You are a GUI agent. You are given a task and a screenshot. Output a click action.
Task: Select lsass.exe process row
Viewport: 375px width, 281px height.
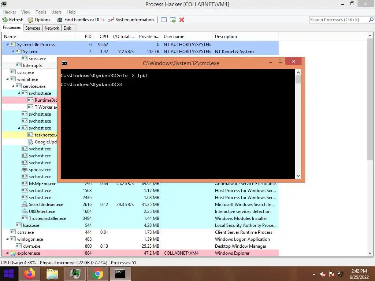click(140, 225)
